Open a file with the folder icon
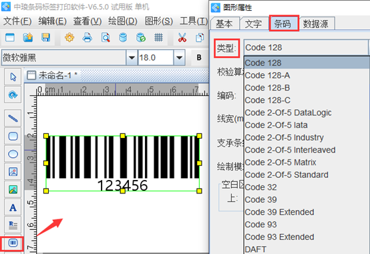This screenshot has width=370, height=254. click(28, 37)
